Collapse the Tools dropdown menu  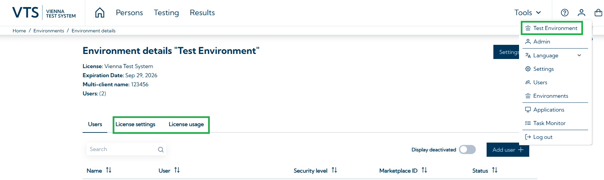[528, 13]
